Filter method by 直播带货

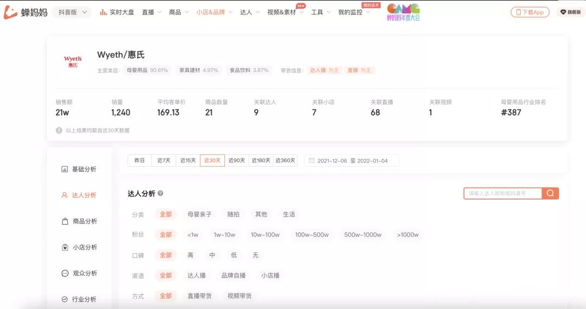(199, 296)
